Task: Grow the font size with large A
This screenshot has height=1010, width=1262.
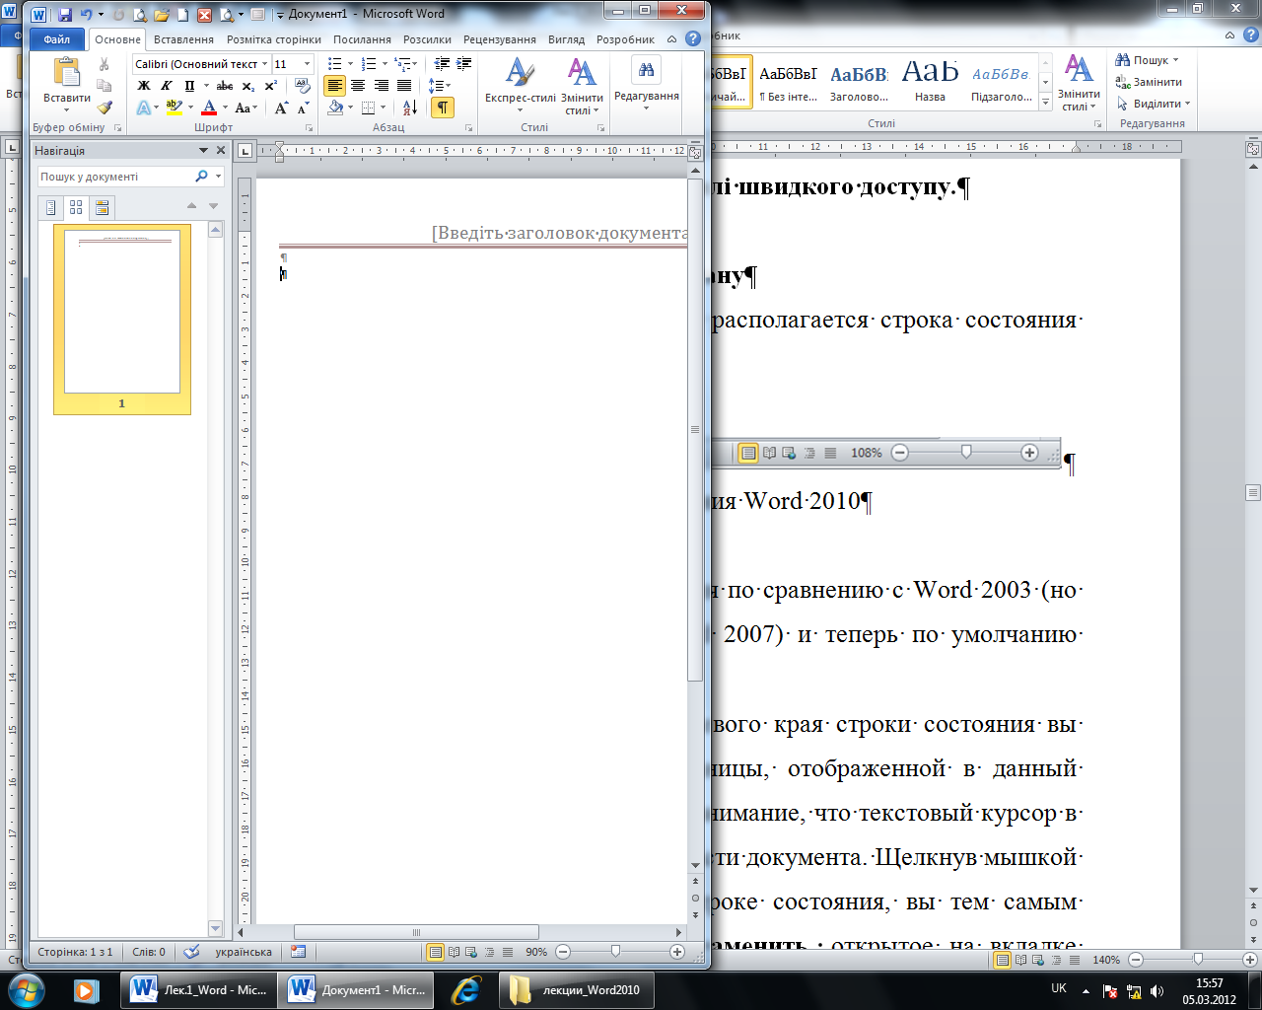Action: click(x=282, y=108)
